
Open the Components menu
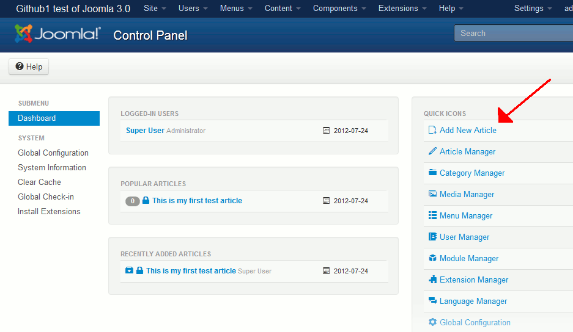point(339,9)
